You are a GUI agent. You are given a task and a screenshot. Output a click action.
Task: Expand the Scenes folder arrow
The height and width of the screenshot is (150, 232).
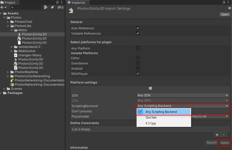[x=4, y=89]
